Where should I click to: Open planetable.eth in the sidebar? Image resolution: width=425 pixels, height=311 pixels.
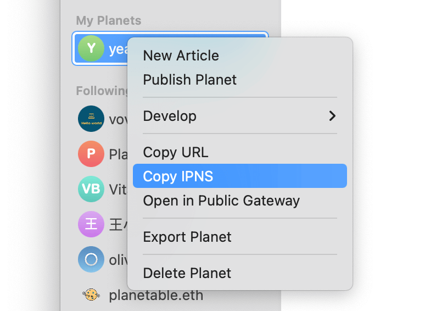click(x=156, y=295)
